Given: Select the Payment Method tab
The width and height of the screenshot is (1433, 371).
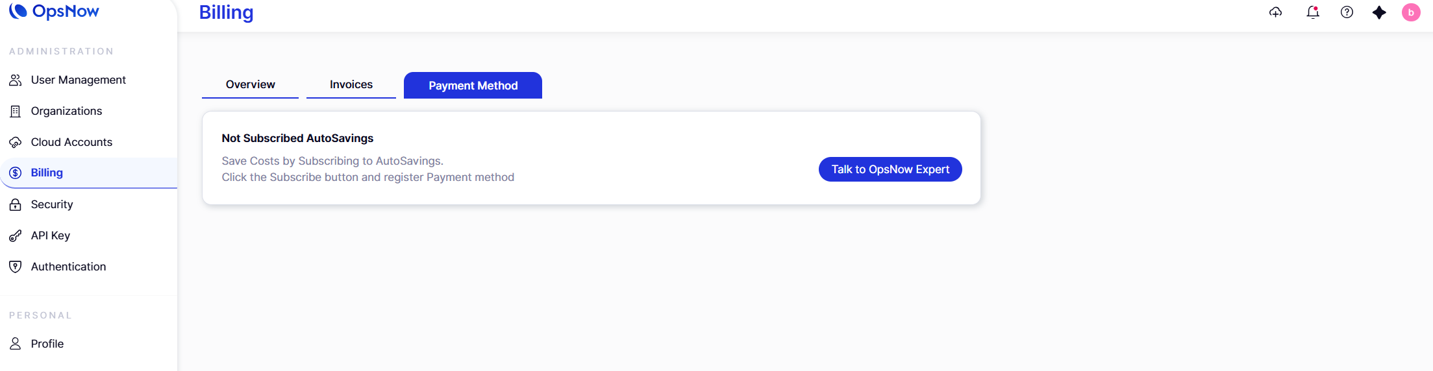Looking at the screenshot, I should pos(473,86).
